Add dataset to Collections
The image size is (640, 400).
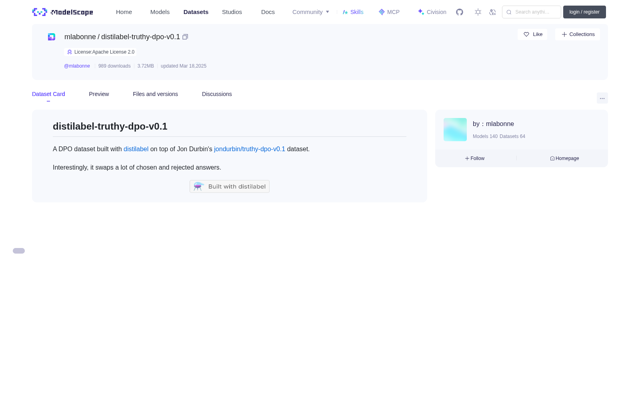click(578, 34)
